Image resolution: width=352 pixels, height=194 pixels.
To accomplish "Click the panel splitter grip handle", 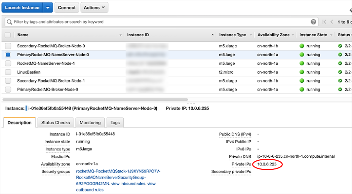I will (191, 104).
